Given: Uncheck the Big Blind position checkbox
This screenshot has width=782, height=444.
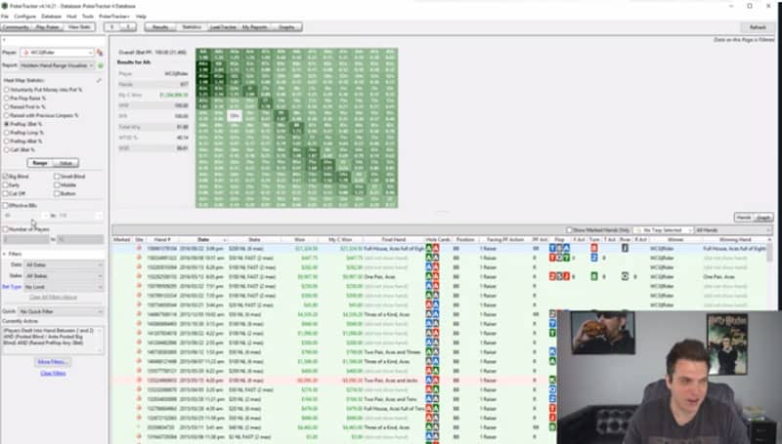Looking at the screenshot, I should pos(6,177).
